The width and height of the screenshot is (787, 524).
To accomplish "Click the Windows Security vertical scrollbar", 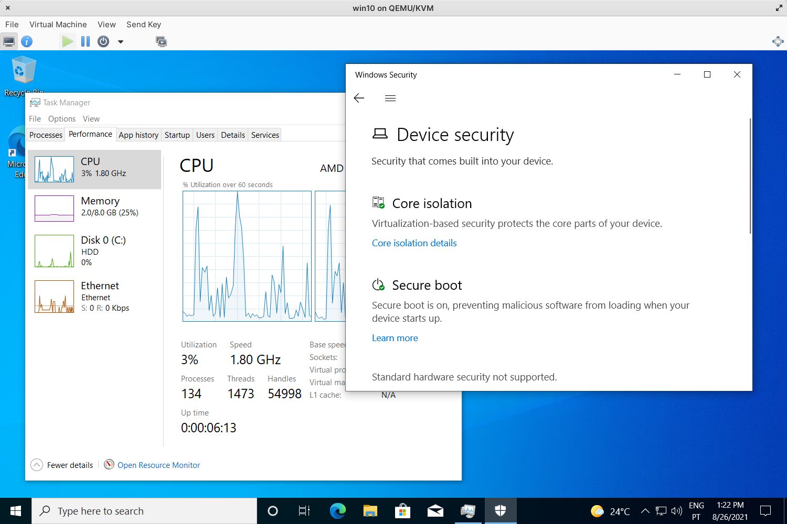I will click(750, 176).
